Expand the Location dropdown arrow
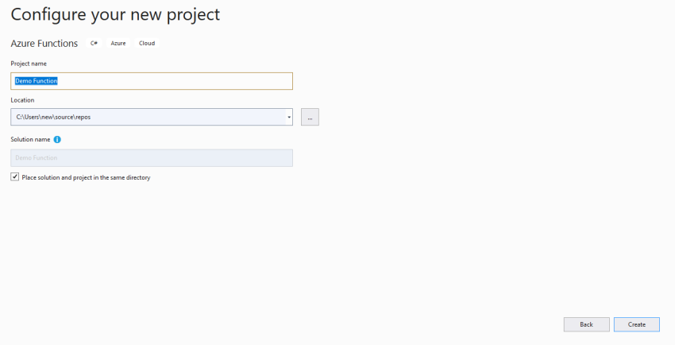This screenshot has width=675, height=345. [x=287, y=118]
